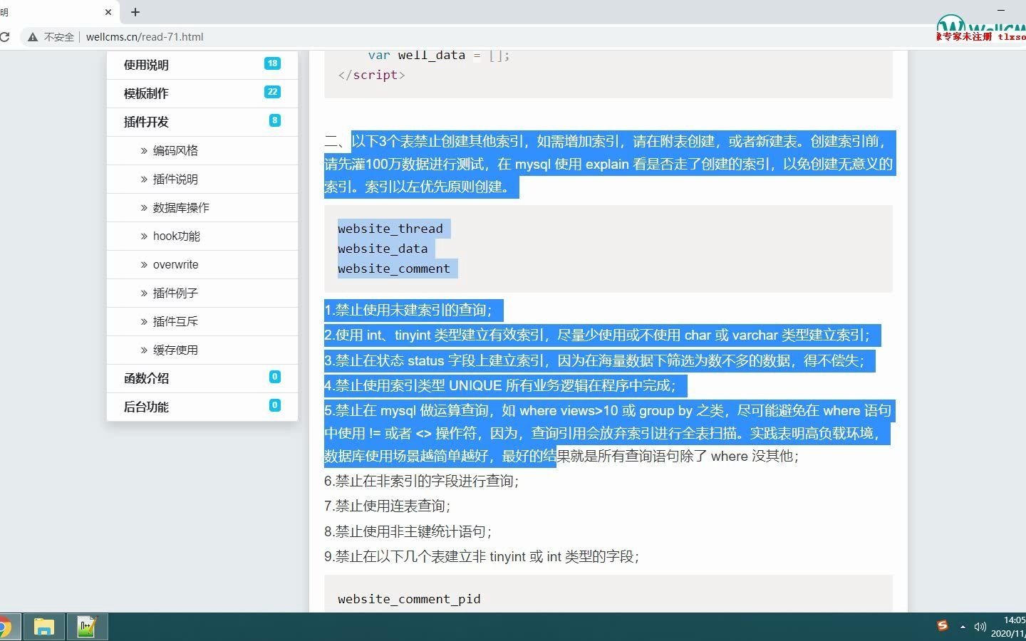Click the website_comment code line

(x=394, y=269)
